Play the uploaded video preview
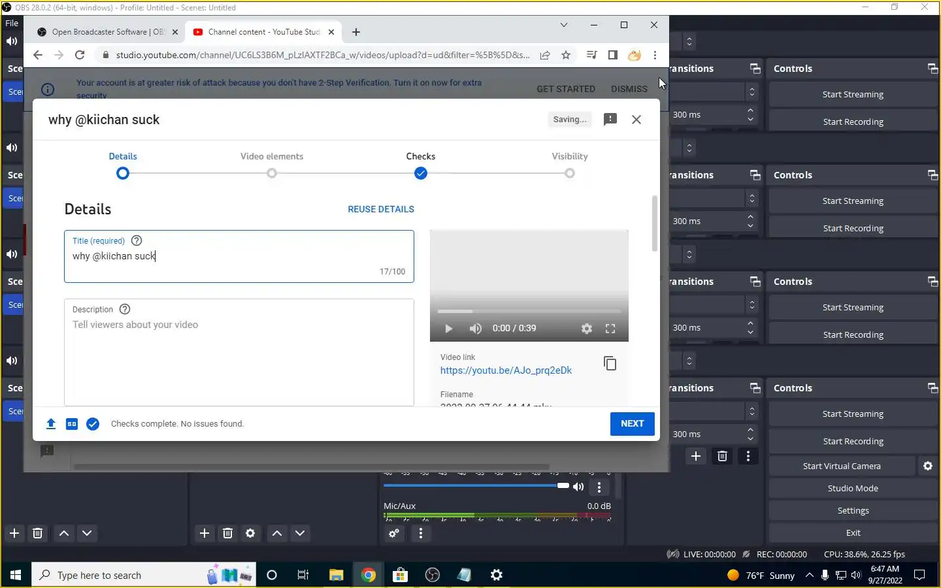 tap(448, 329)
